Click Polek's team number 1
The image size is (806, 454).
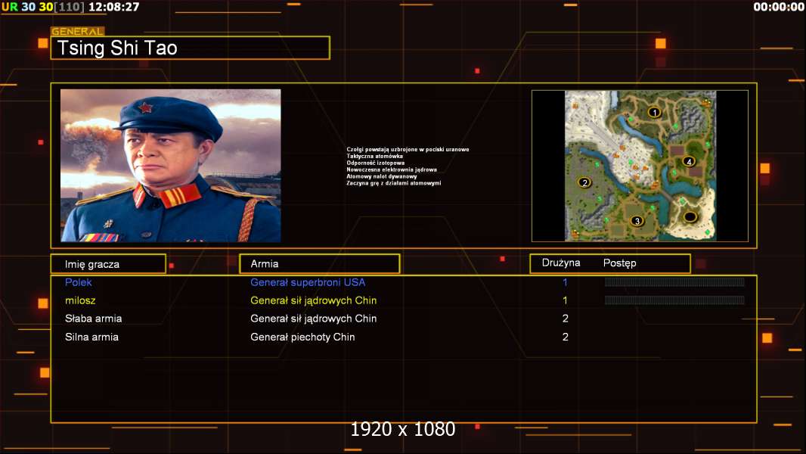[x=565, y=282]
